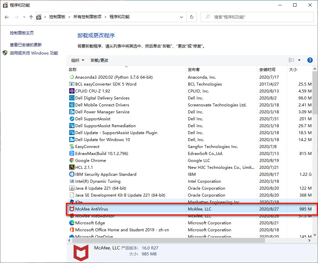Click the BCL easyConverter SDK icon
Screen dimensions: 318x263
point(72,84)
